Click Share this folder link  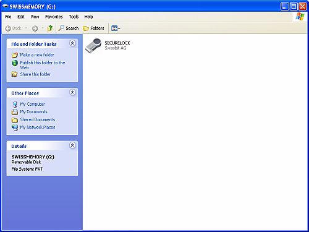click(35, 74)
